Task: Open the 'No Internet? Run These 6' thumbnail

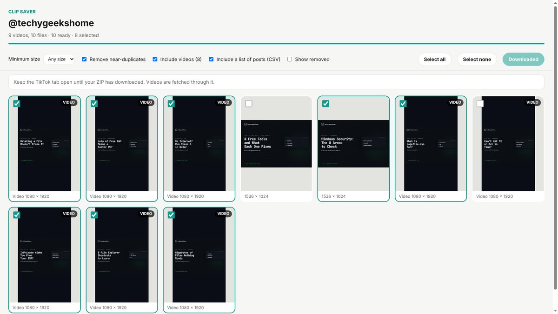Action: coord(199,144)
